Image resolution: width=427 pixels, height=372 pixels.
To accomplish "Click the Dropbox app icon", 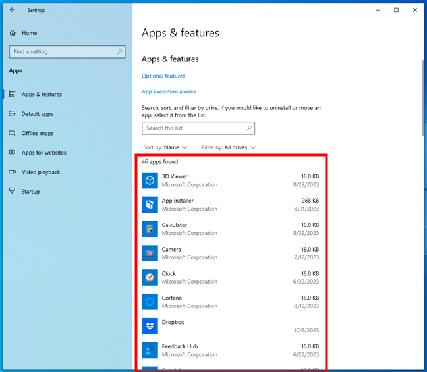I will pos(150,326).
